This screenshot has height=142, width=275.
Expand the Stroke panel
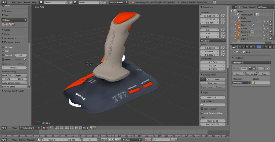point(7,30)
